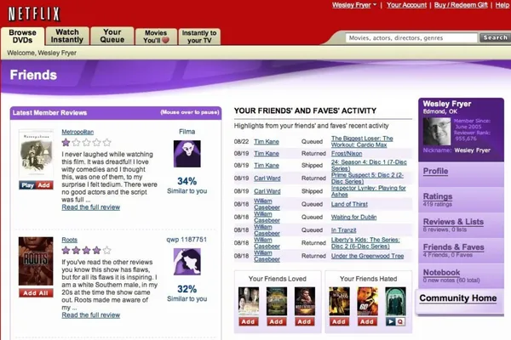Click Add All under Roots
This screenshot has height=340, width=511.
(36, 292)
